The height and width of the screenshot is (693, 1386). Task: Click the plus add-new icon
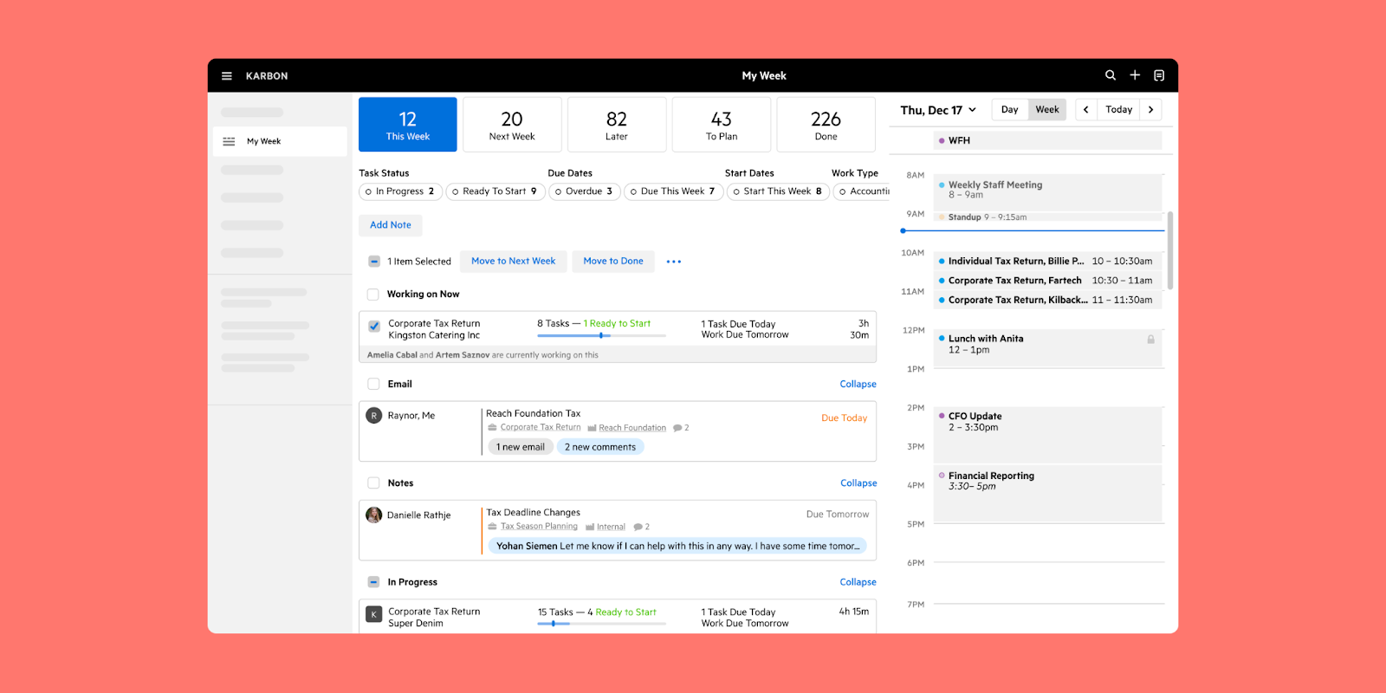pyautogui.click(x=1135, y=75)
